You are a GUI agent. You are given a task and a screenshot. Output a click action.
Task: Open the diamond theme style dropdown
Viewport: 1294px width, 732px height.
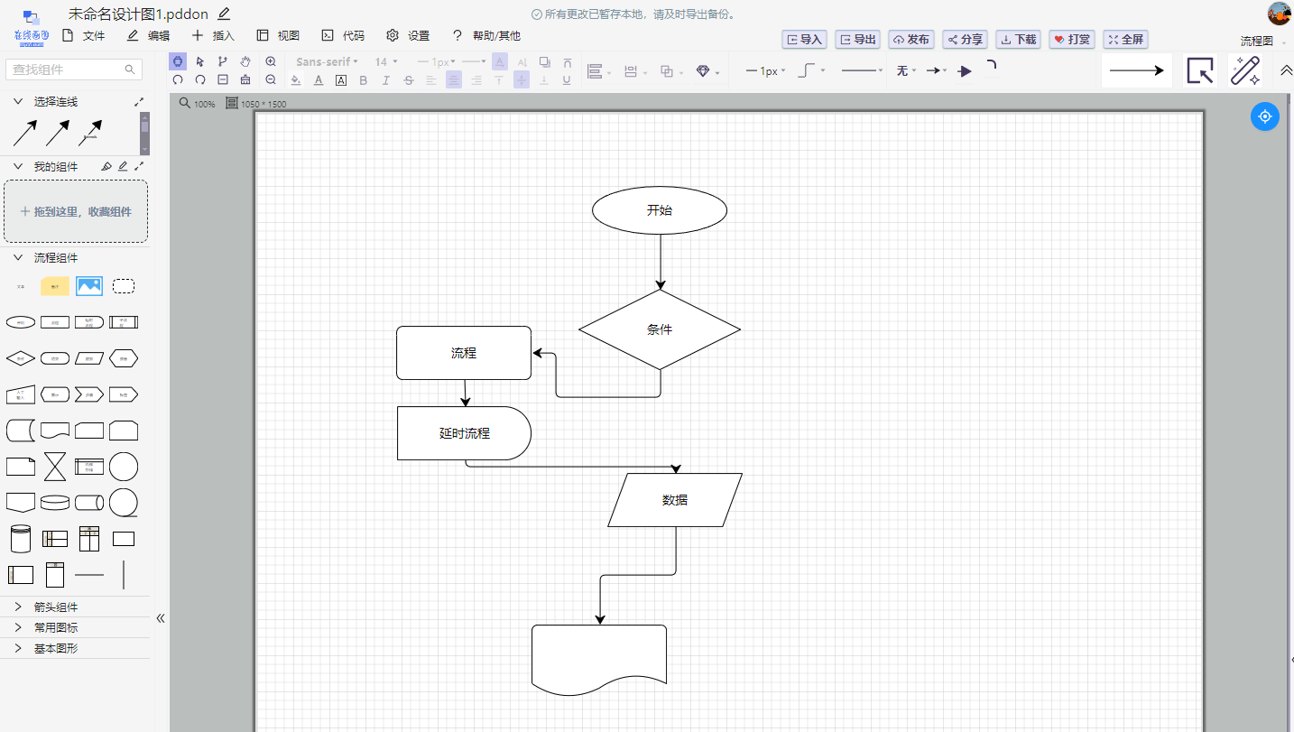(707, 71)
